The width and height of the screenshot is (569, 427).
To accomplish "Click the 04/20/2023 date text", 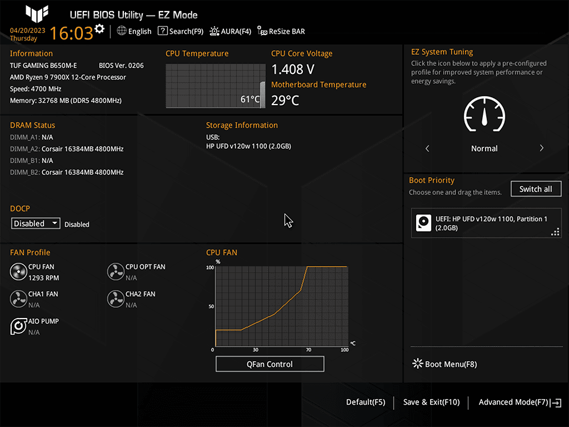I will (28, 30).
